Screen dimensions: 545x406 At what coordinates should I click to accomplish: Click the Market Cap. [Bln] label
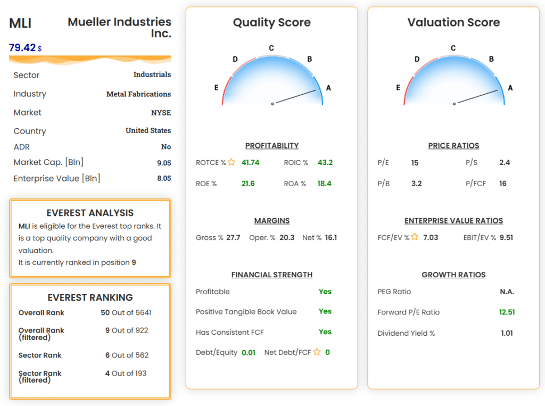tap(48, 162)
